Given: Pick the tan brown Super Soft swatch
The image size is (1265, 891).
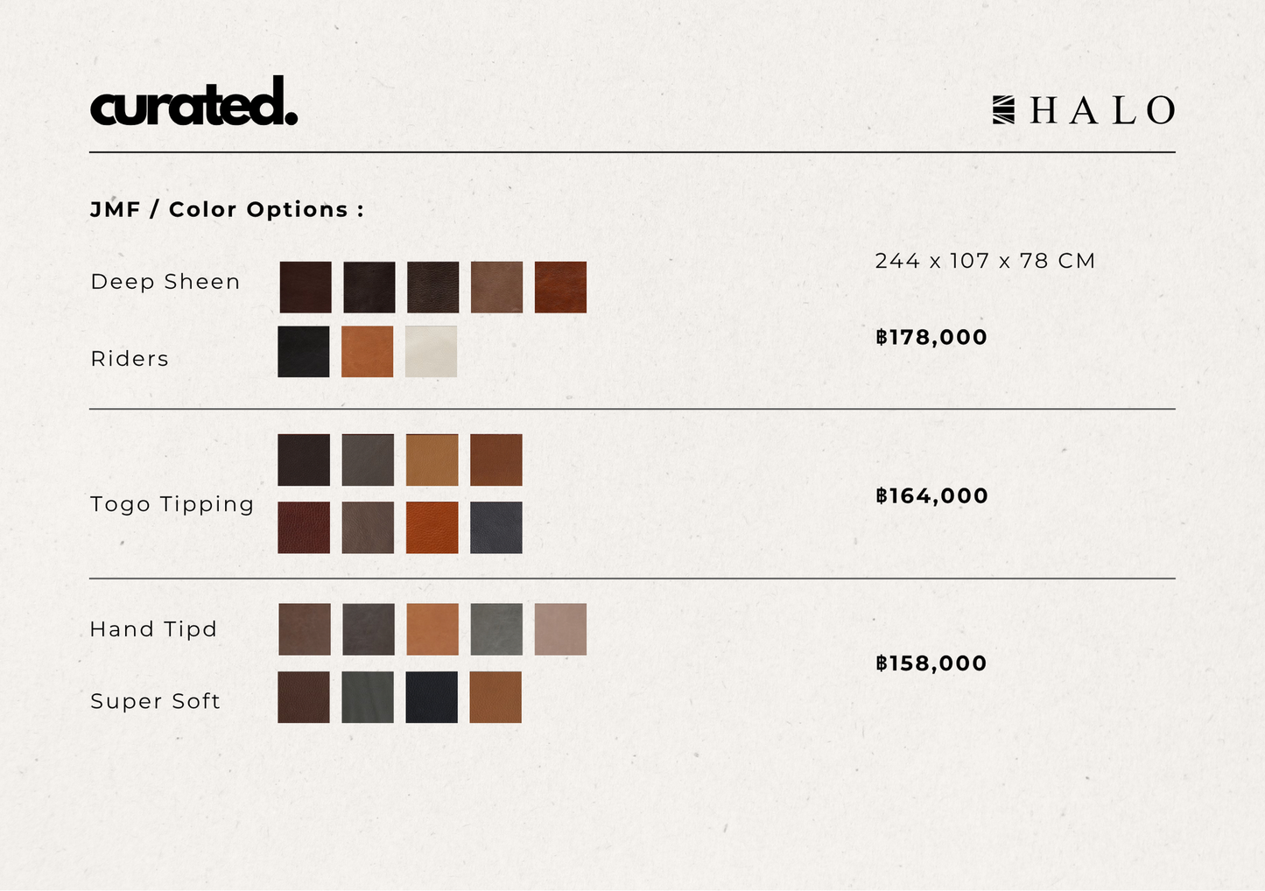Looking at the screenshot, I should coord(495,698).
